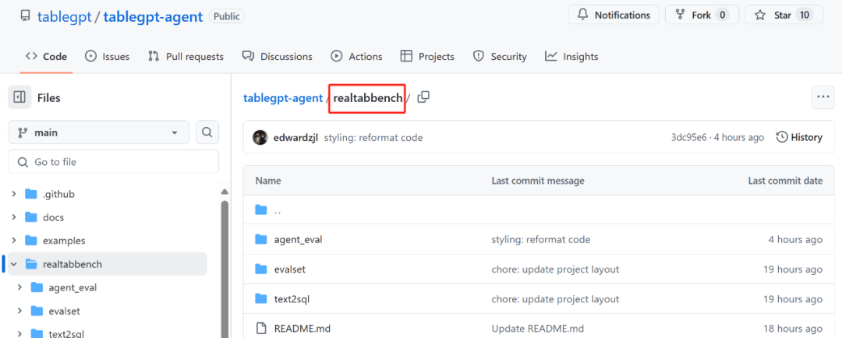Open evalset's update project layout commit
842x338 pixels.
point(555,269)
